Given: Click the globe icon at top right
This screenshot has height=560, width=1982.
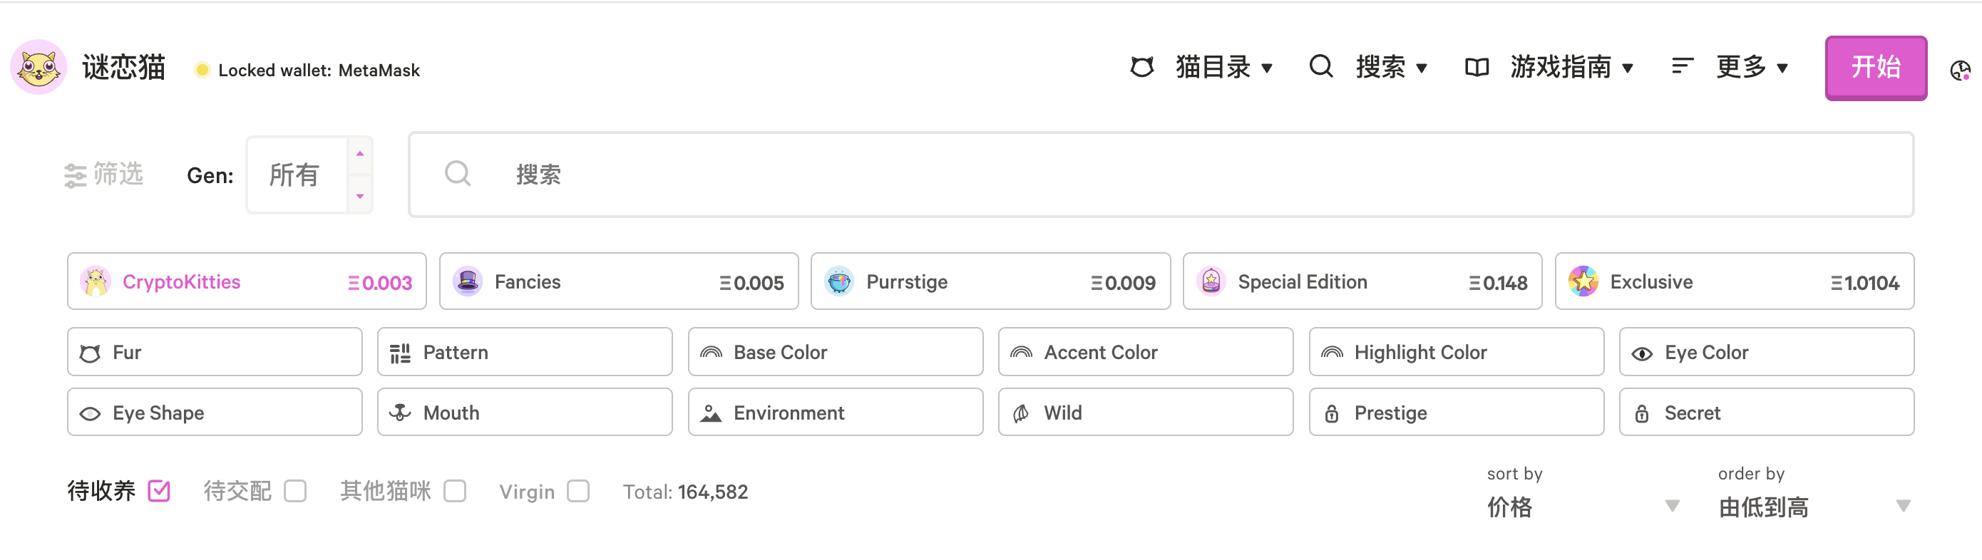Looking at the screenshot, I should click(x=1960, y=71).
